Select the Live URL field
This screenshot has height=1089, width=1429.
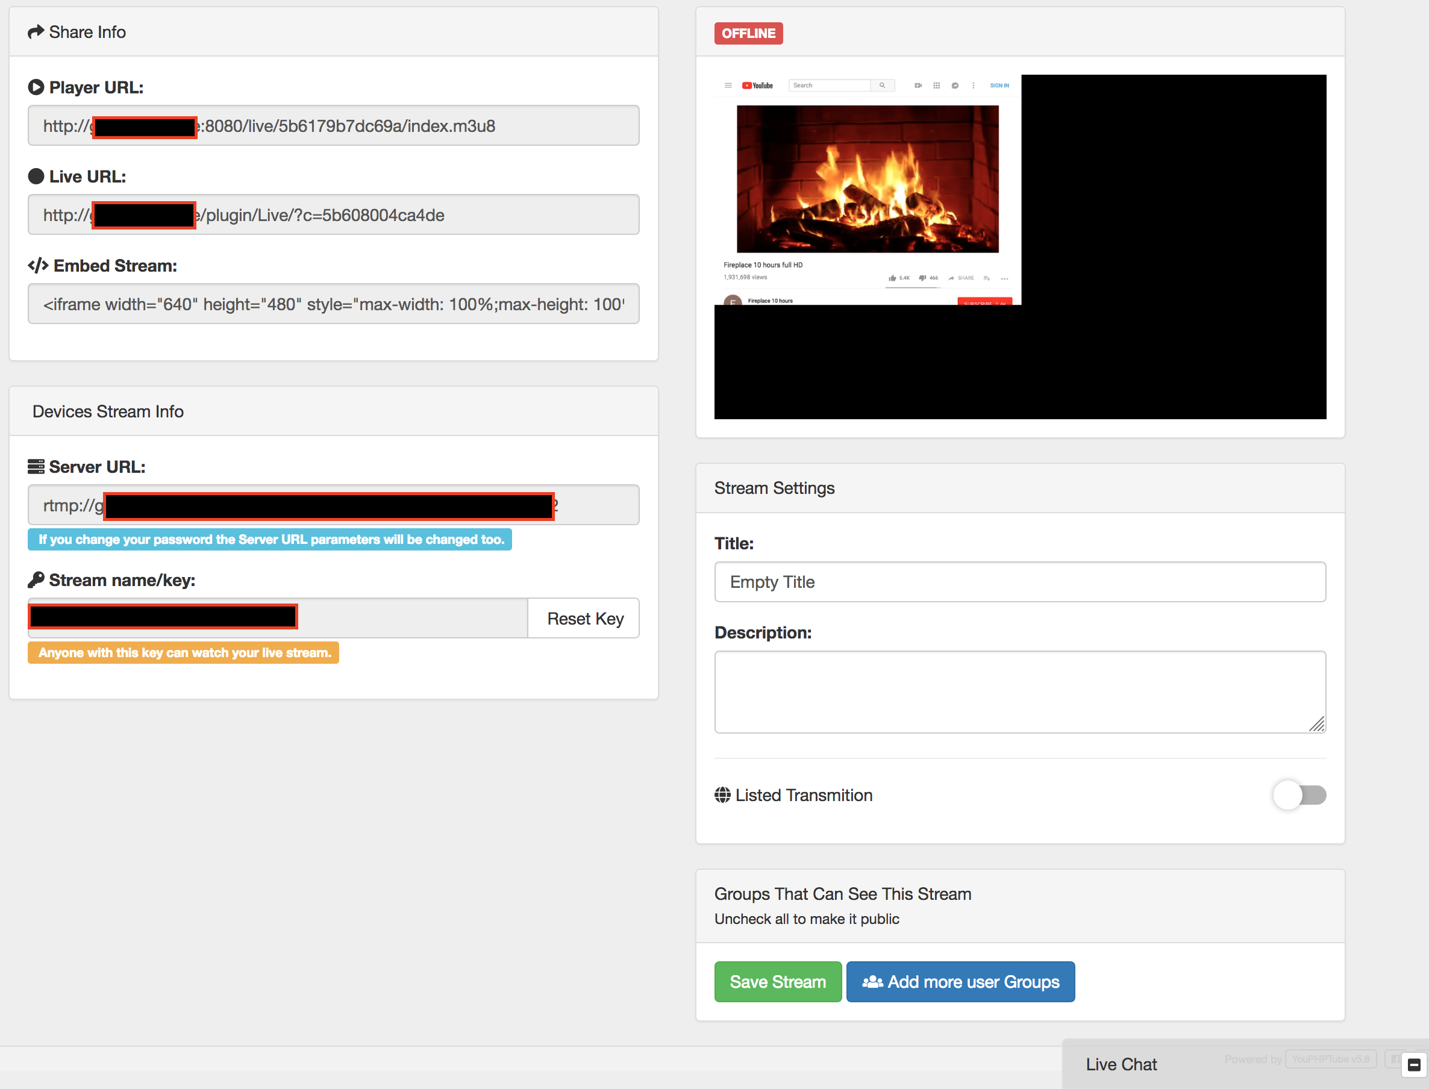point(333,214)
